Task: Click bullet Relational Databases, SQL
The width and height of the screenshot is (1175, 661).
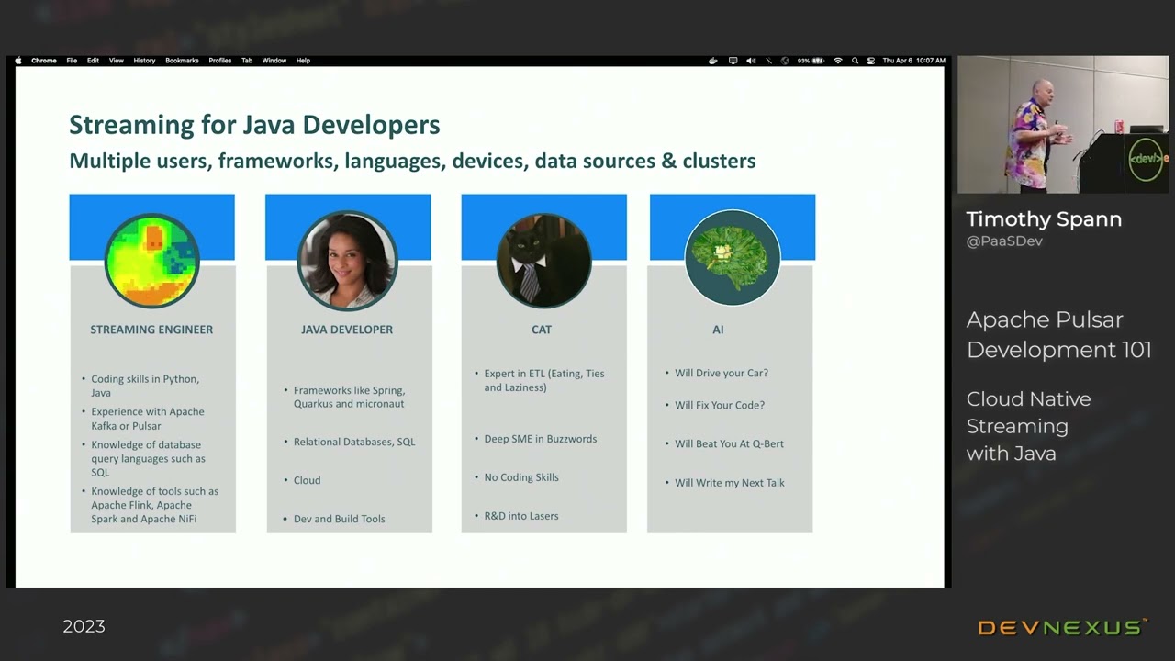Action: pyautogui.click(x=354, y=442)
